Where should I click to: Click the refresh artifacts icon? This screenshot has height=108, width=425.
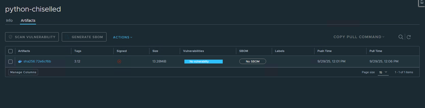click(409, 37)
